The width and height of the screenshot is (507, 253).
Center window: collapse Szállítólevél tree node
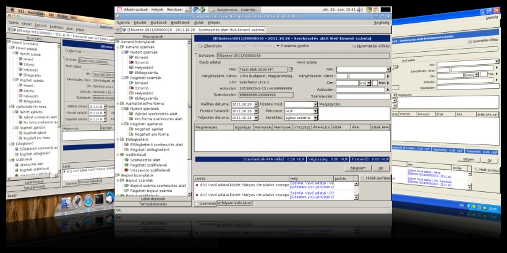[x=118, y=155]
